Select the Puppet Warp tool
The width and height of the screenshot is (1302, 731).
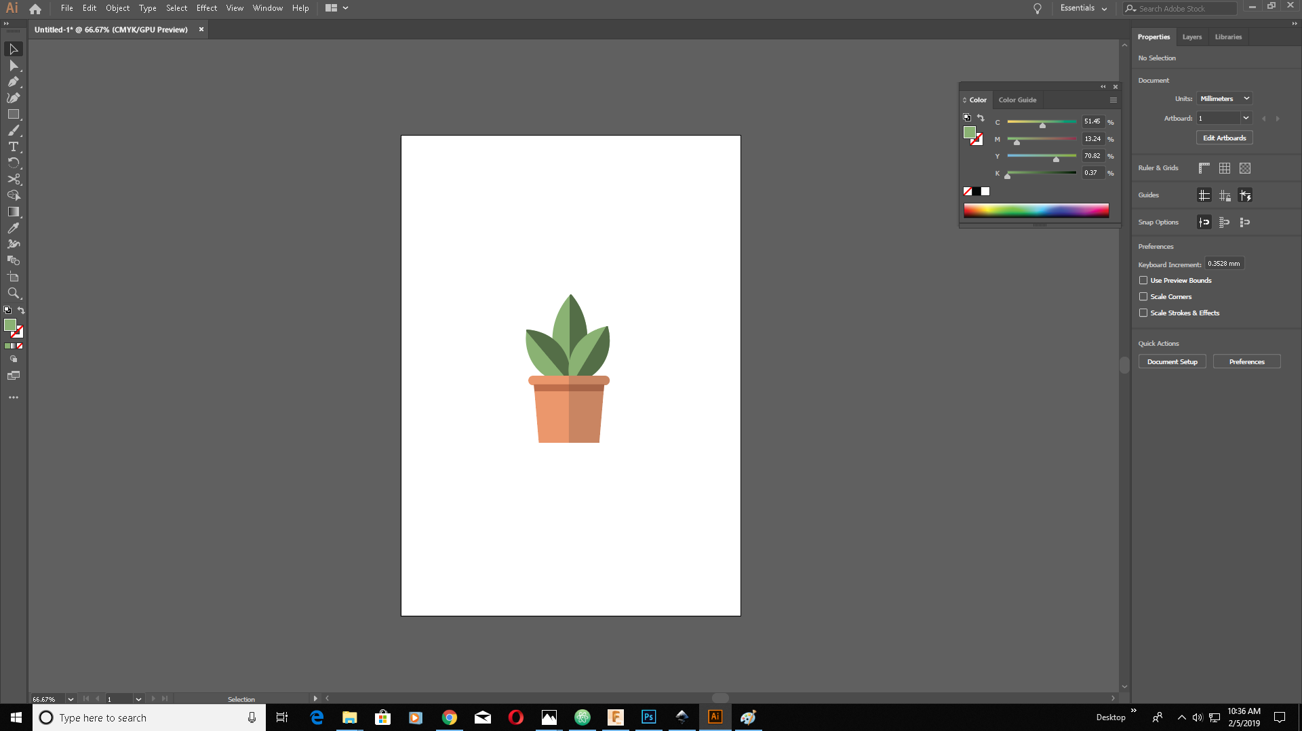(x=14, y=245)
